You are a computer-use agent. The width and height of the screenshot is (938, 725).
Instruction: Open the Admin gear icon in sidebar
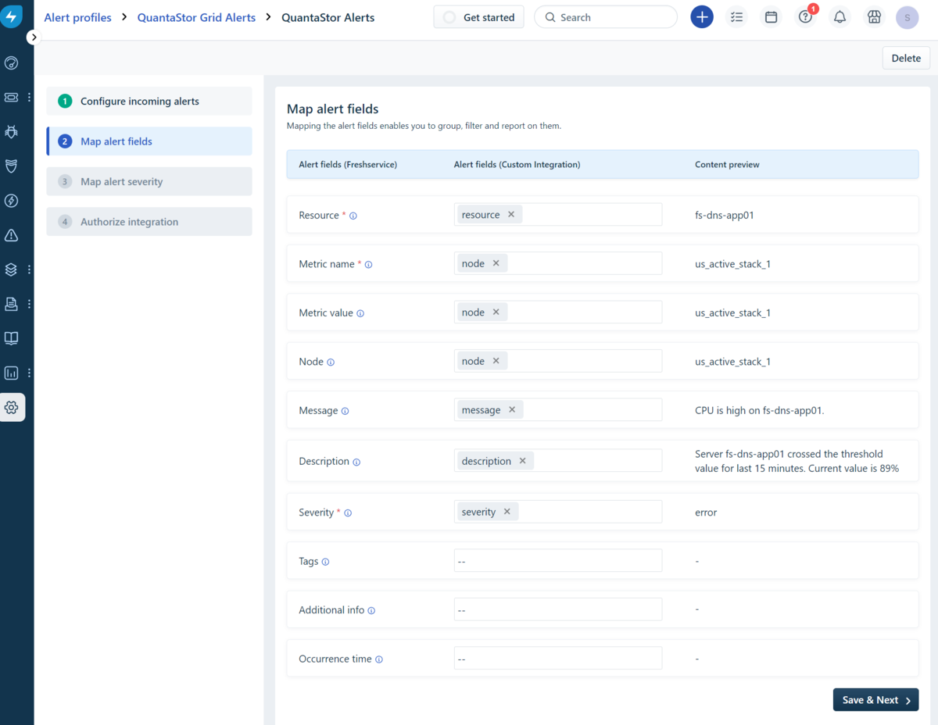click(12, 407)
